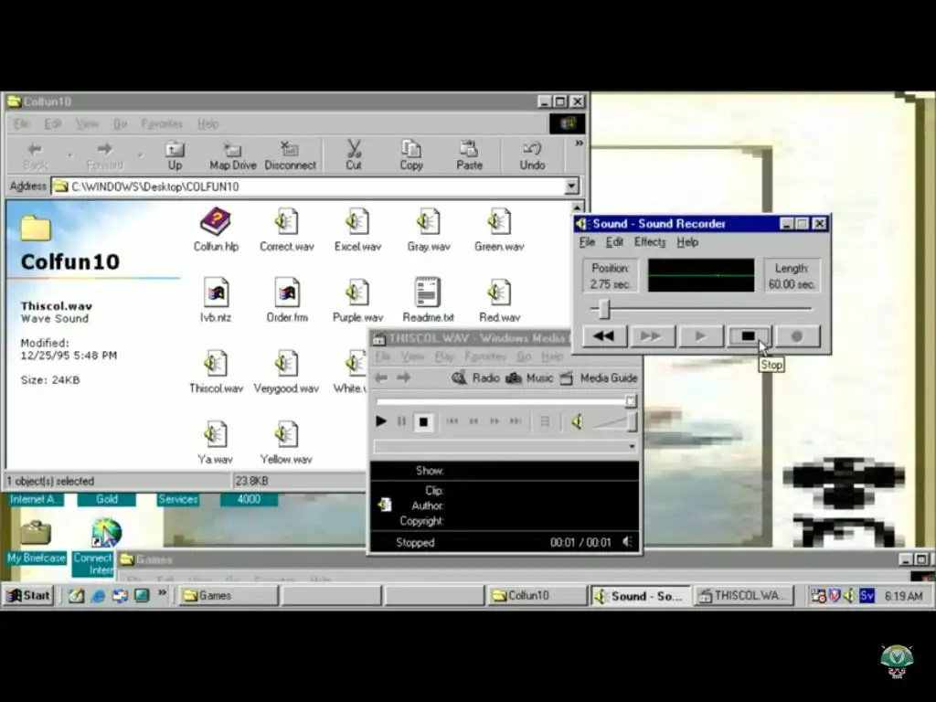Image resolution: width=936 pixels, height=702 pixels.
Task: Click Record button in Sound Recorder
Action: [x=797, y=336]
